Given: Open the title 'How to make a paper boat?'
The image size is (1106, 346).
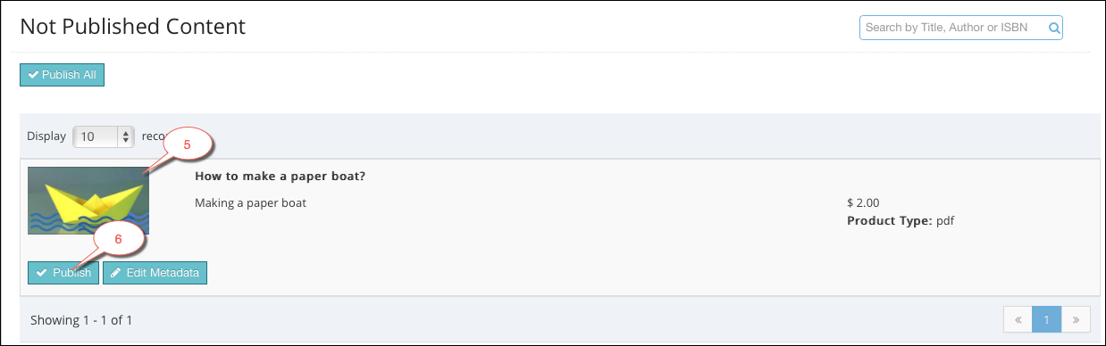Looking at the screenshot, I should (x=280, y=176).
